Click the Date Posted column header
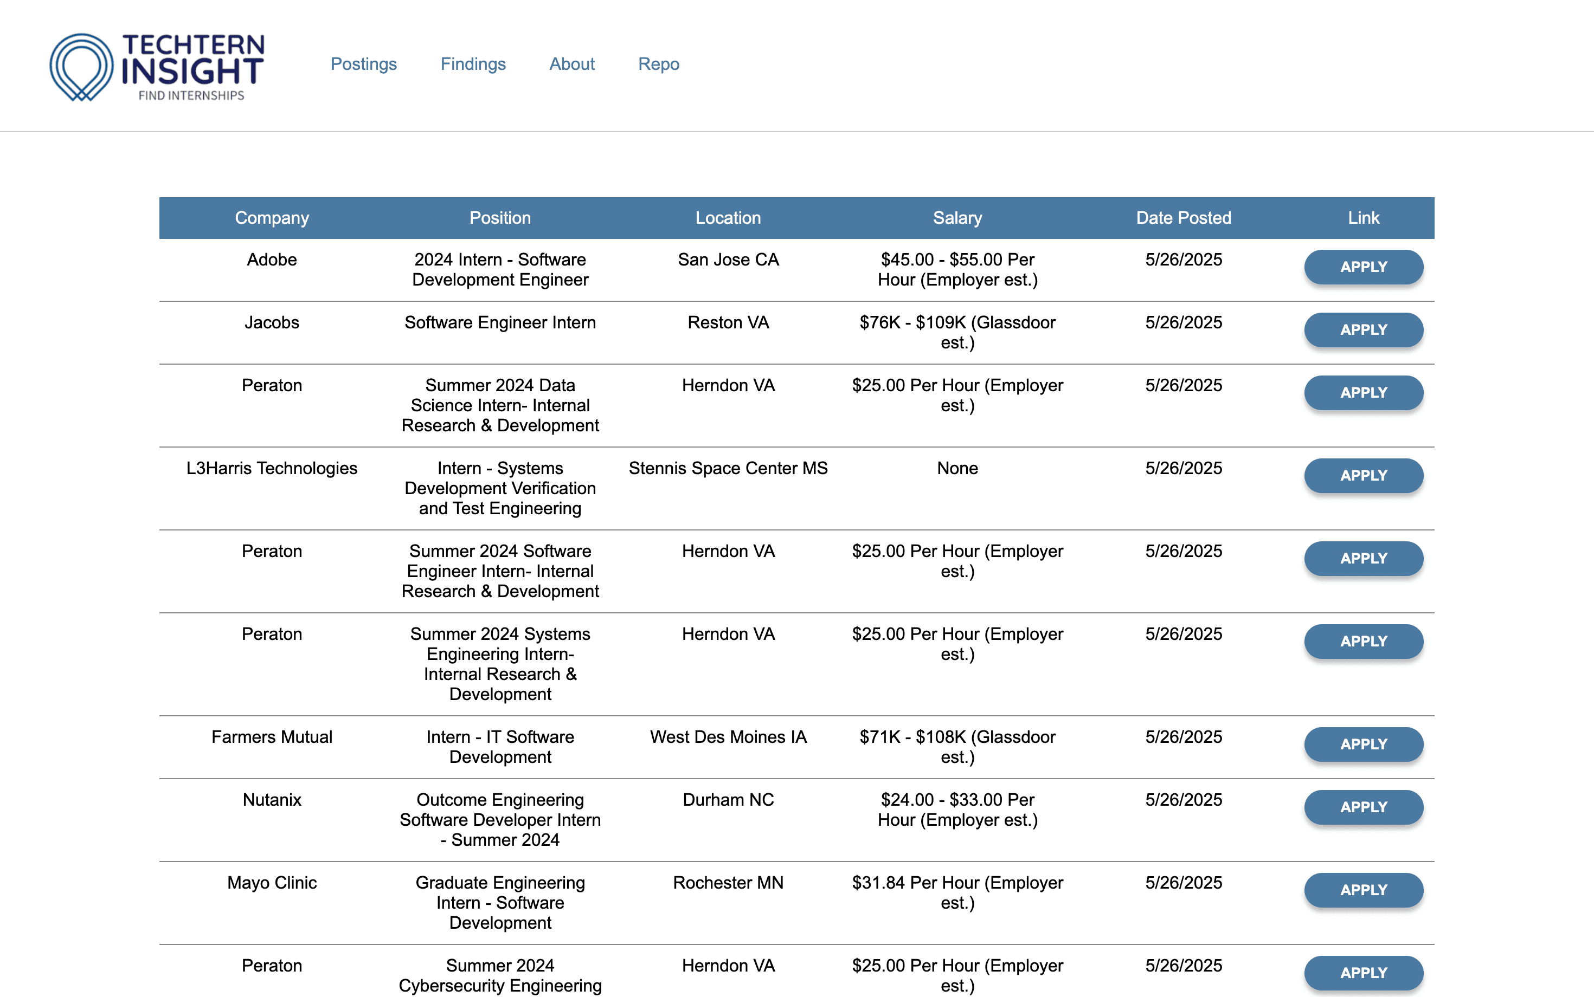This screenshot has height=997, width=1594. (x=1184, y=218)
